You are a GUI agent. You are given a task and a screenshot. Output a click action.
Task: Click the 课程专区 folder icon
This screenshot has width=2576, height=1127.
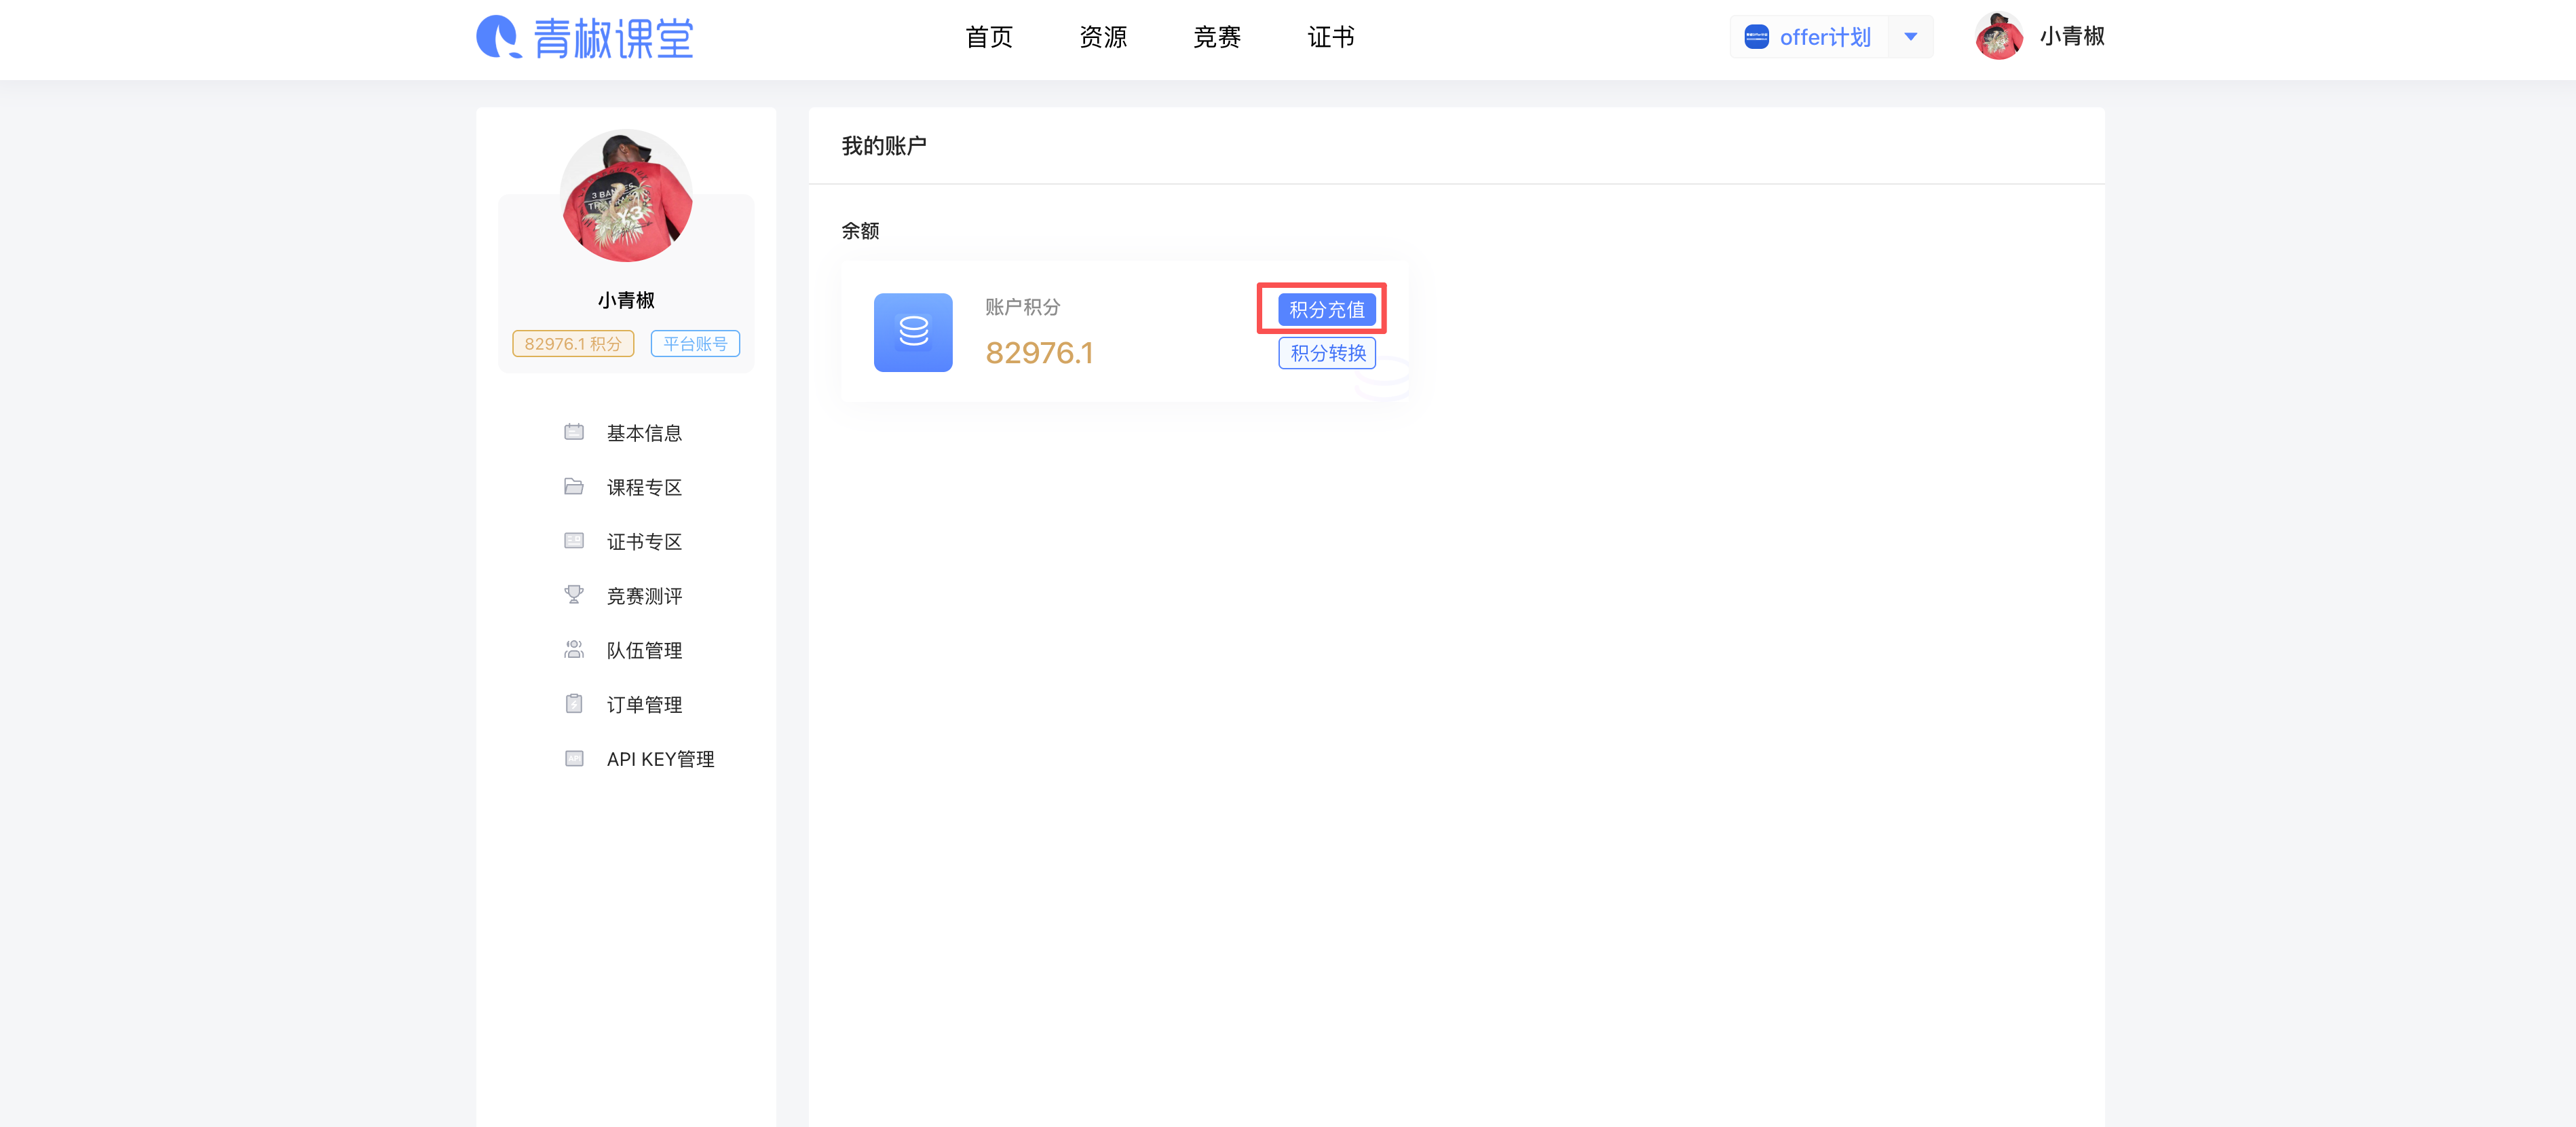pyautogui.click(x=574, y=486)
